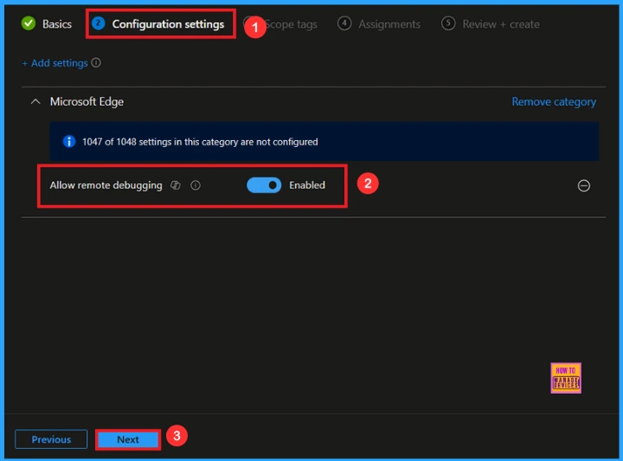Jump to the Review + create step
The width and height of the screenshot is (623, 461).
tap(491, 24)
